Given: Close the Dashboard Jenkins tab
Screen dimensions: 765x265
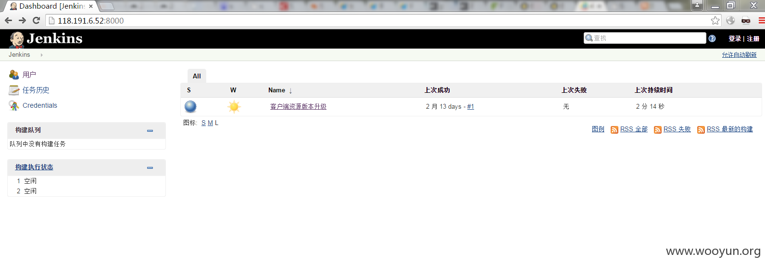Looking at the screenshot, I should coord(91,6).
